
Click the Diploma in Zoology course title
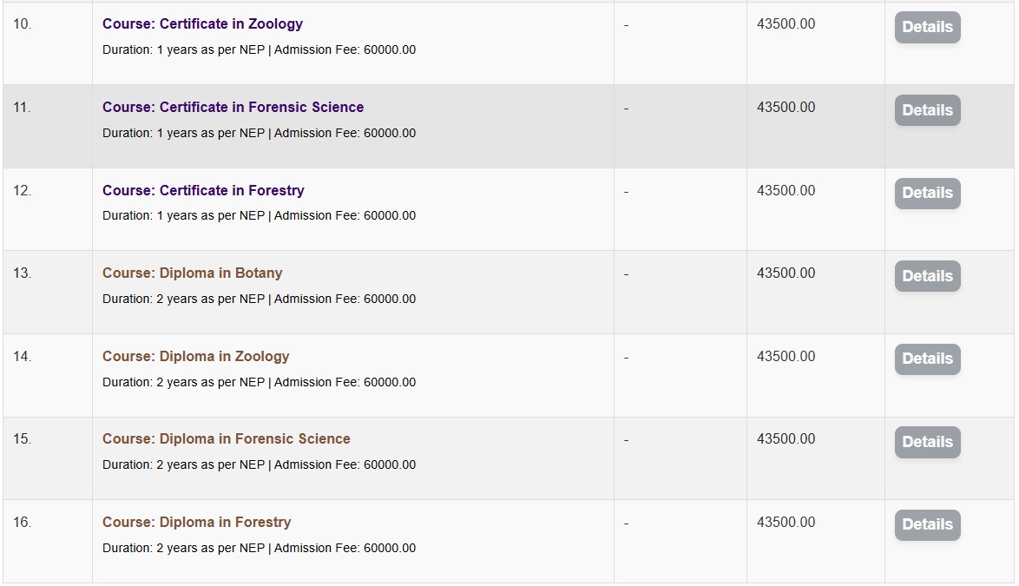click(195, 356)
